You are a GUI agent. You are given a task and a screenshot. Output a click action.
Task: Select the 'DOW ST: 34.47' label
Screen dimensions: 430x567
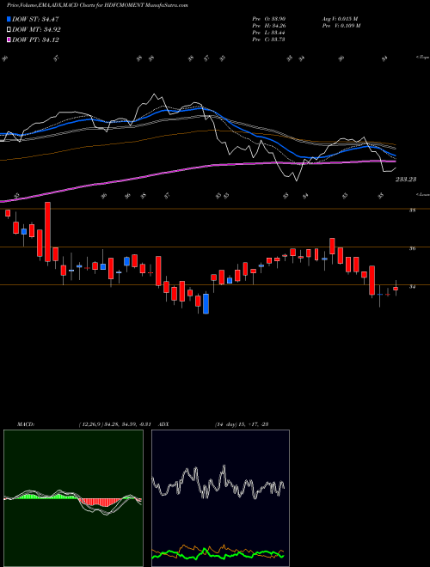[x=35, y=19]
